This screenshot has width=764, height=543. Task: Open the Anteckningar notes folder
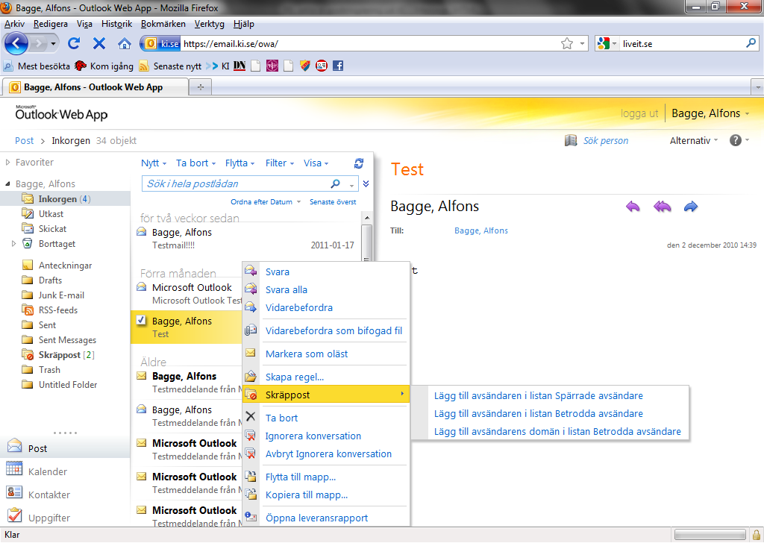(x=66, y=265)
